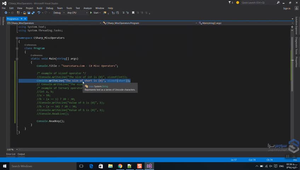Image resolution: width=300 pixels, height=170 pixels.
Task: Click the account picture icon
Action: (296, 8)
